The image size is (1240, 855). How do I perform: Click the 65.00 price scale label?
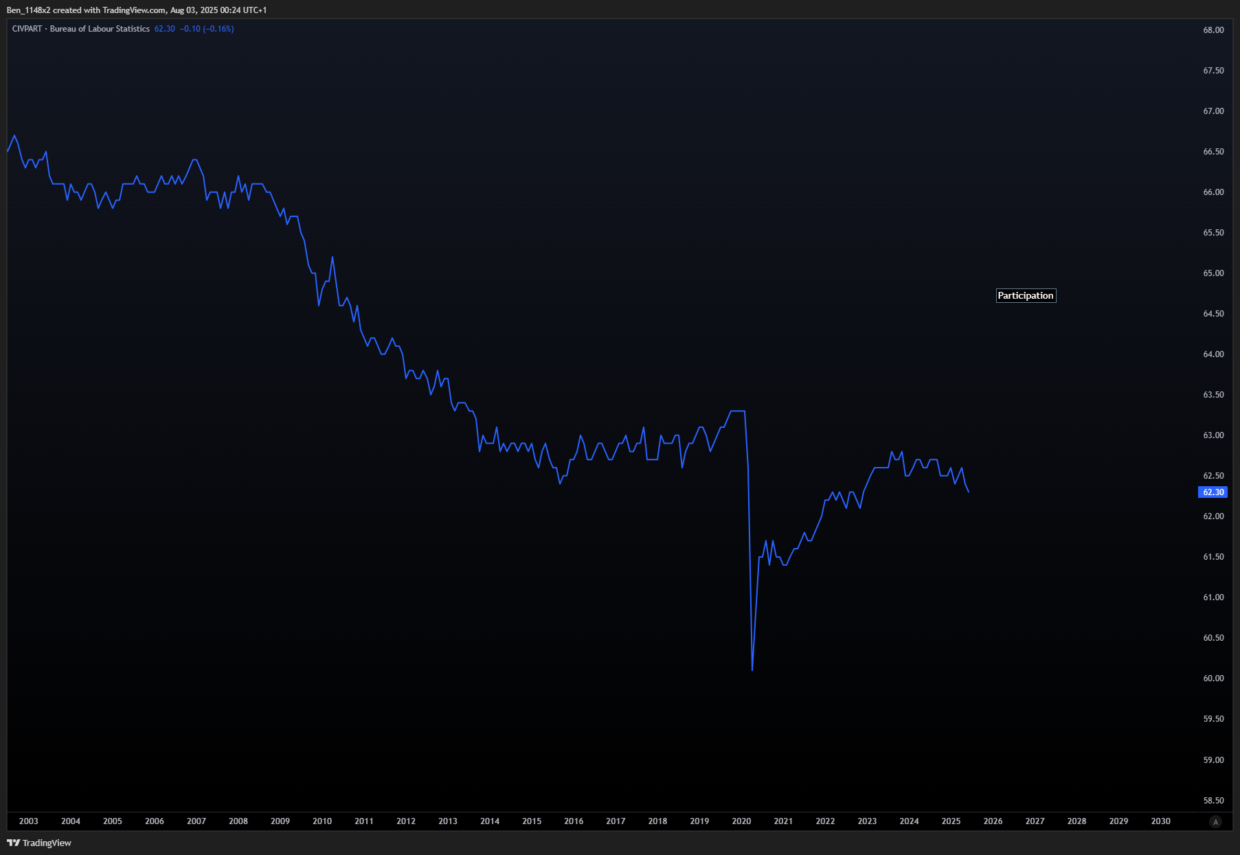coord(1213,273)
